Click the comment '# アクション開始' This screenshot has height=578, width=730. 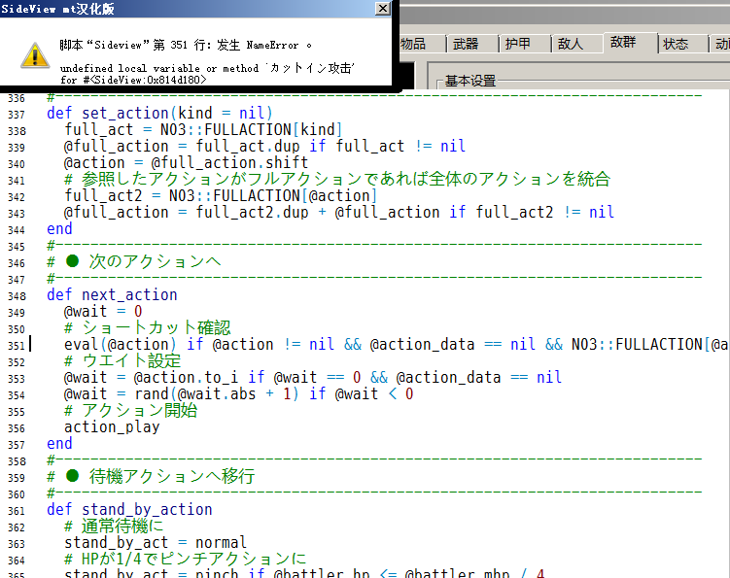click(131, 411)
